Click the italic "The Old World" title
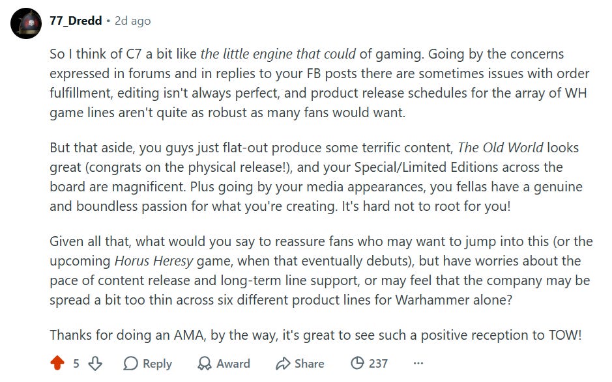612x382 pixels. (x=501, y=147)
